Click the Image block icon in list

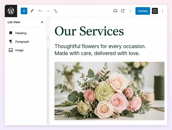pos(11,50)
